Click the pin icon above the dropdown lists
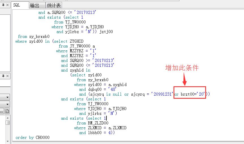This screenshot has width=244, height=144. (x=3, y=76)
